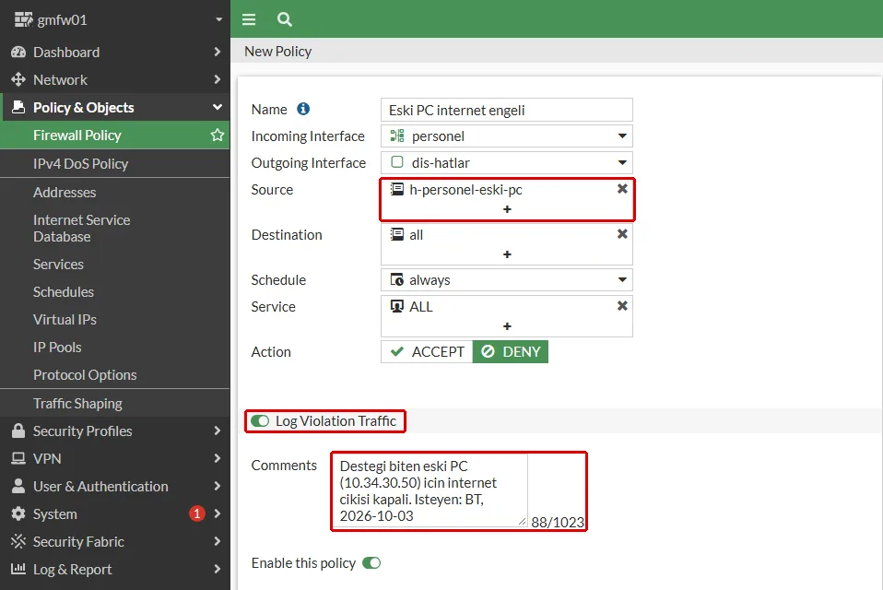Remove 'all' from Destination
Screen dimensions: 883x590
pyautogui.click(x=622, y=233)
